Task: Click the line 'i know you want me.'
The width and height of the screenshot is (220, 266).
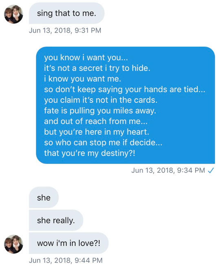Action: [x=82, y=79]
